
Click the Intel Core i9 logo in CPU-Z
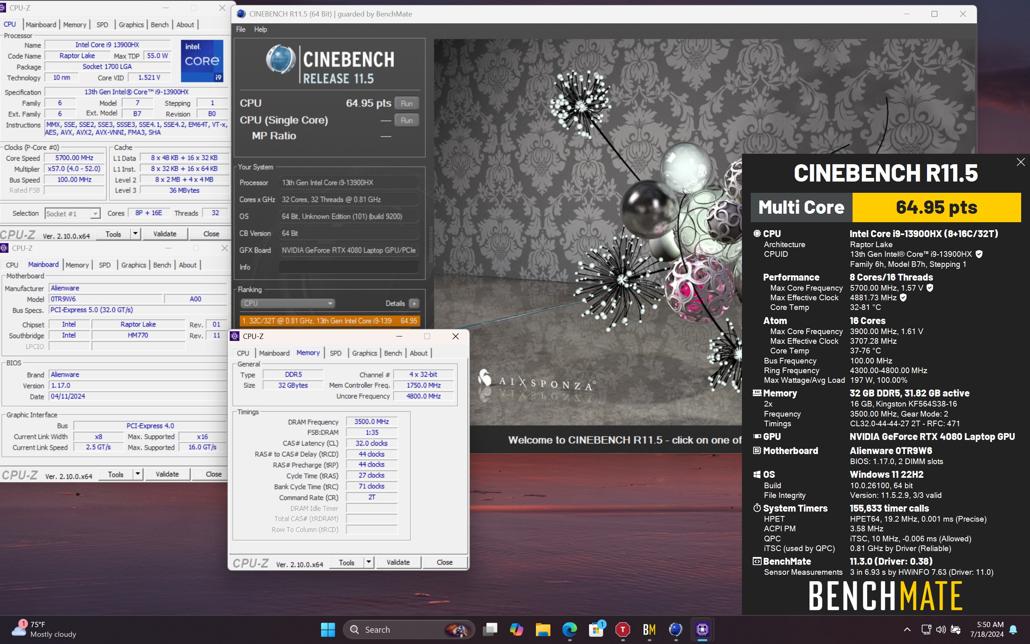pyautogui.click(x=202, y=61)
